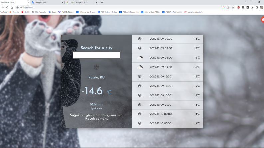The image size is (264, 148).
Task: Open the Extensions puzzle piece menu
Action: 252,7
